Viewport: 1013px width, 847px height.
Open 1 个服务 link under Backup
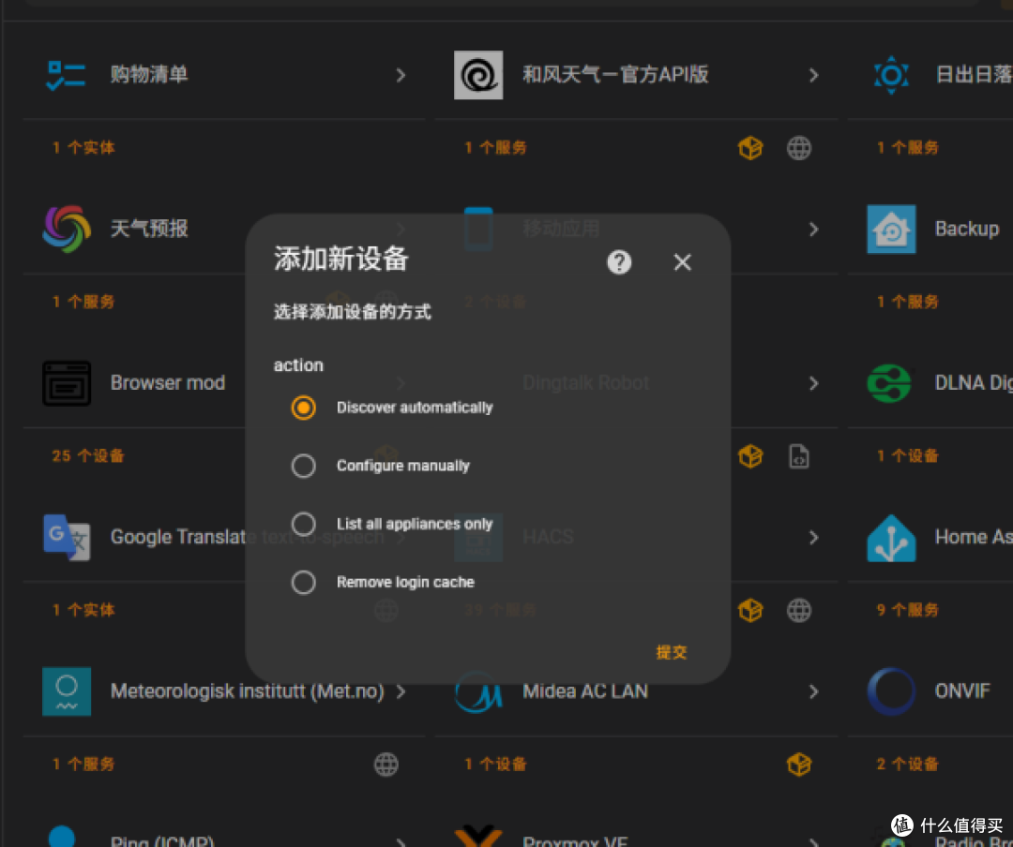click(908, 302)
